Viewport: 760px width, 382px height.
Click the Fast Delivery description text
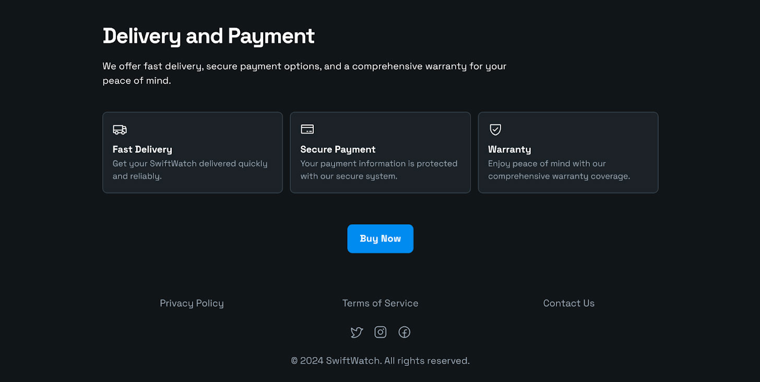pos(190,170)
